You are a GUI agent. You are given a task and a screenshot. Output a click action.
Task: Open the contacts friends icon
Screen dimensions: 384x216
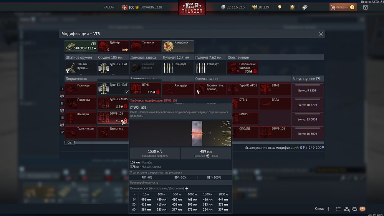tap(346, 209)
